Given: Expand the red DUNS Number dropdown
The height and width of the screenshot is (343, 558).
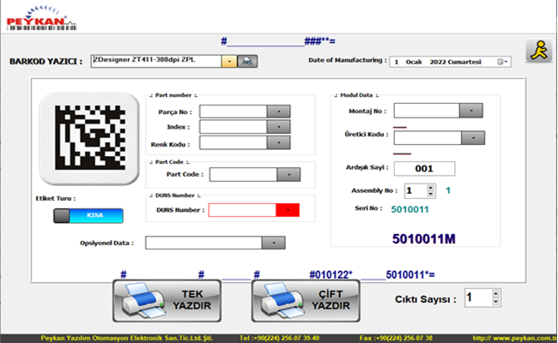Looking at the screenshot, I should tap(288, 210).
